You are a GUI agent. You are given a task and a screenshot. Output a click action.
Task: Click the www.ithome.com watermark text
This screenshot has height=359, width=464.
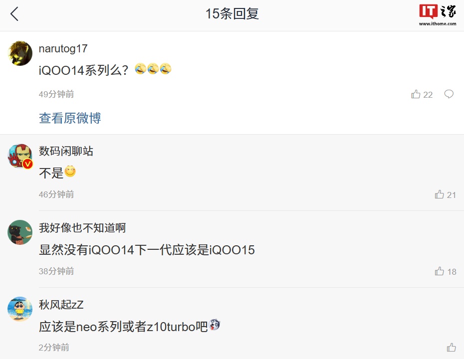click(438, 23)
